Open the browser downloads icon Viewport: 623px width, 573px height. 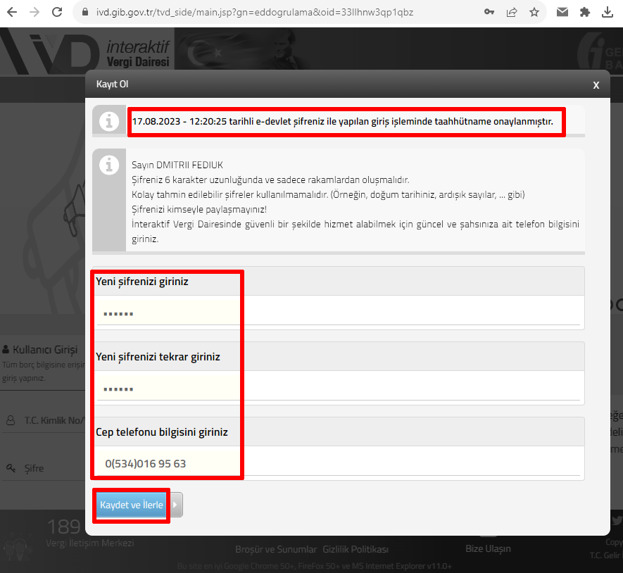608,12
